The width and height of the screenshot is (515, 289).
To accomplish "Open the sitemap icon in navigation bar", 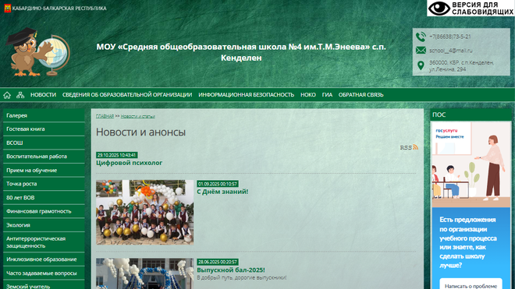I will [x=20, y=95].
